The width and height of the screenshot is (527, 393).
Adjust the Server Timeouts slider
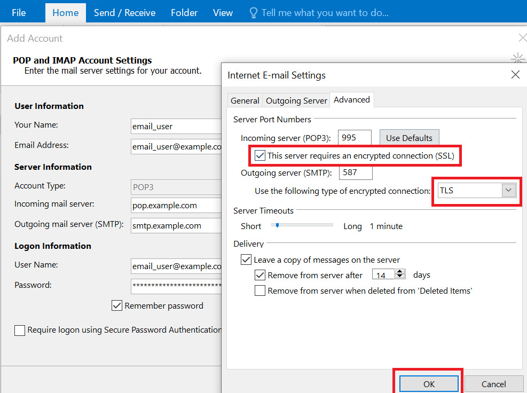(x=277, y=225)
